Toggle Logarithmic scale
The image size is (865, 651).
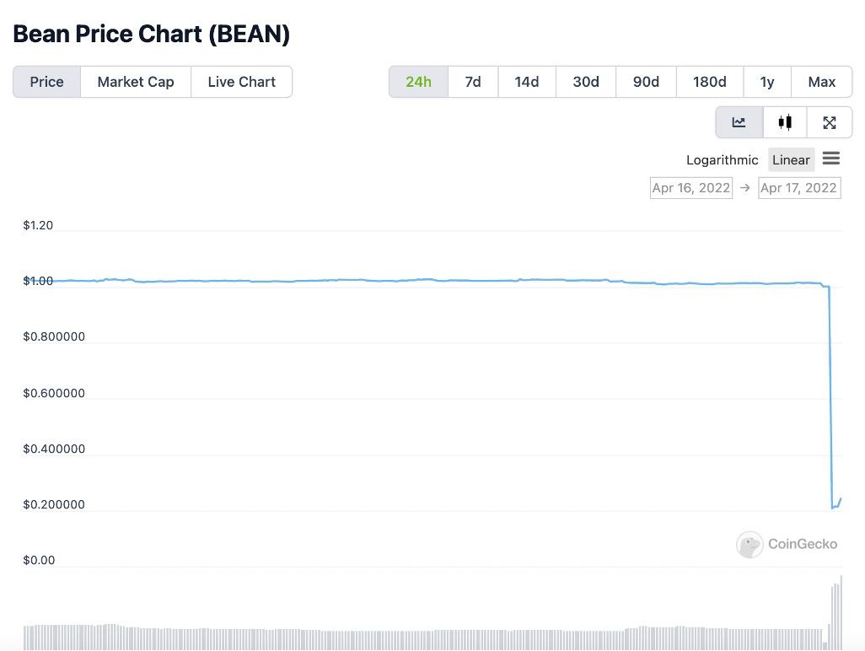723,160
